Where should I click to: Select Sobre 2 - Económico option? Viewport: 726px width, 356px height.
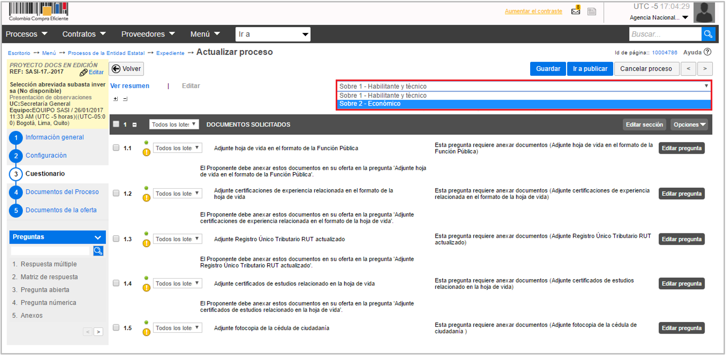coord(524,104)
